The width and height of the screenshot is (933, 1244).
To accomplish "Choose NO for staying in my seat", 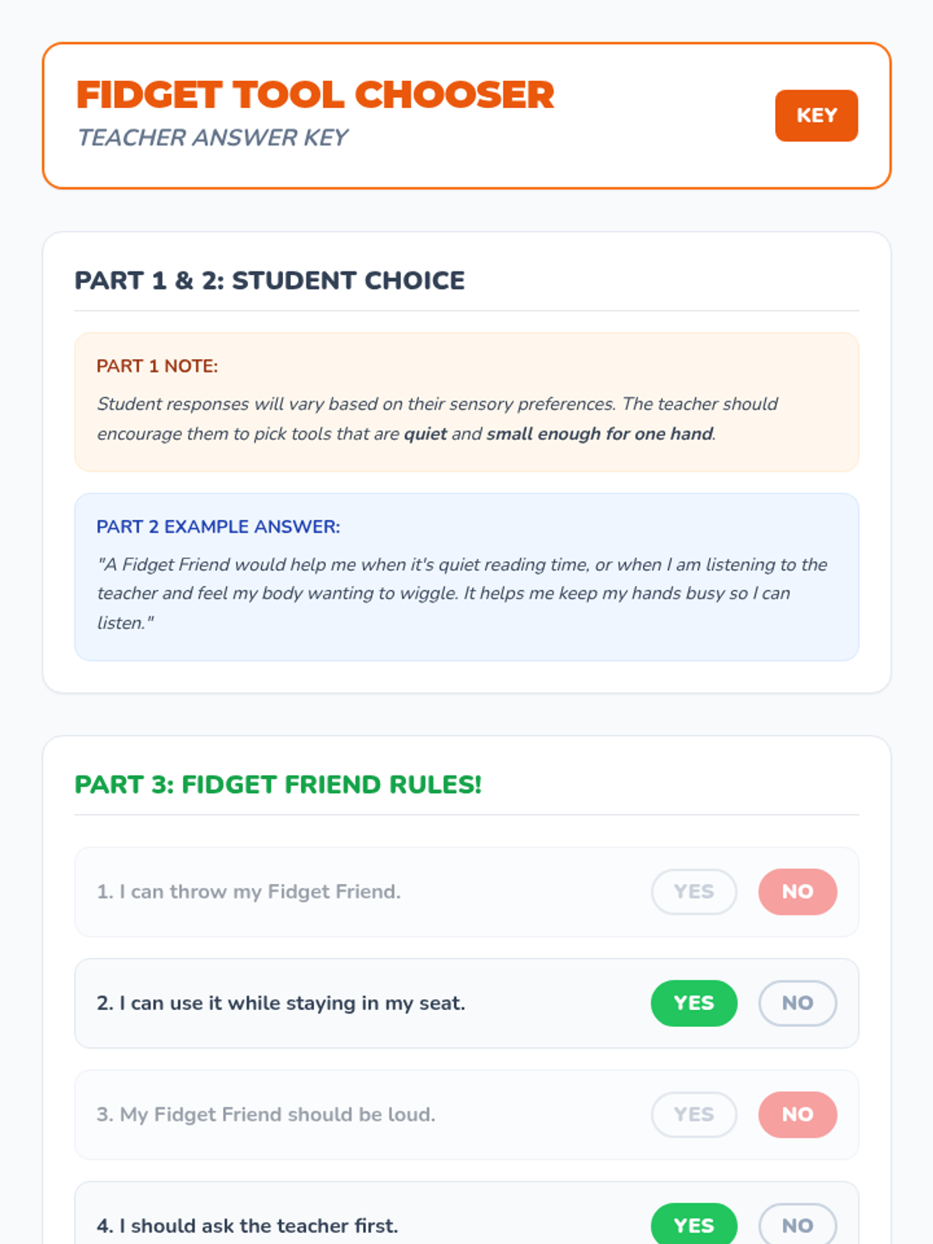I will [x=797, y=1003].
